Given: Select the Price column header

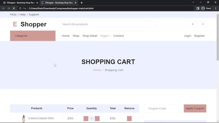Looking at the screenshot, I should [70, 108].
